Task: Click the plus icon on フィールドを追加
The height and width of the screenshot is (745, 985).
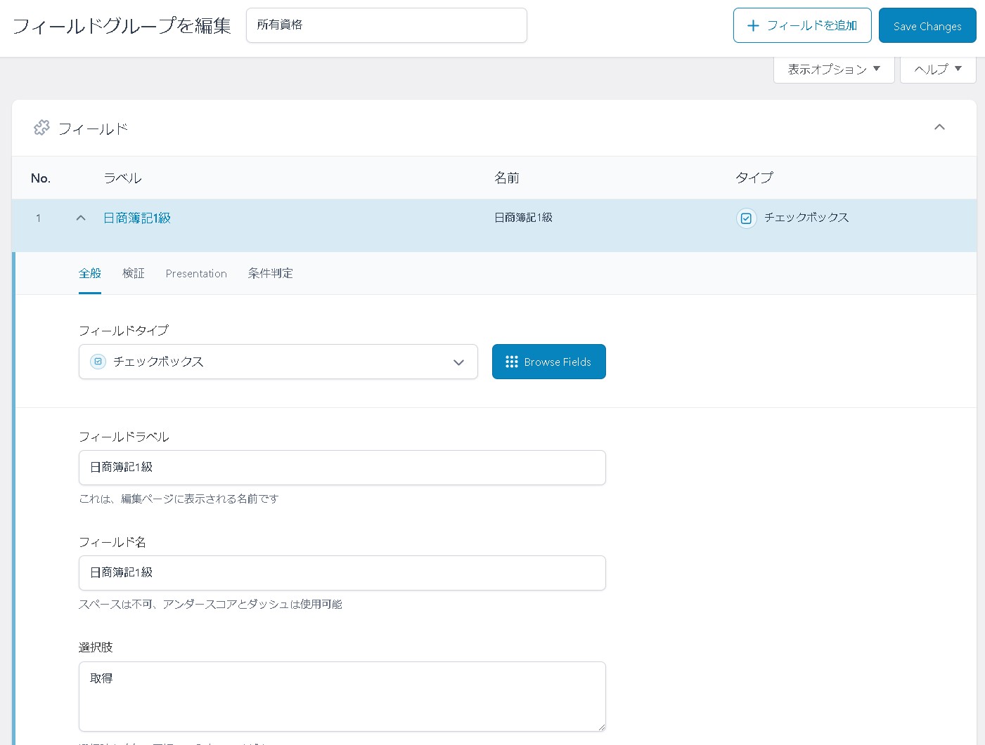Action: coord(753,25)
